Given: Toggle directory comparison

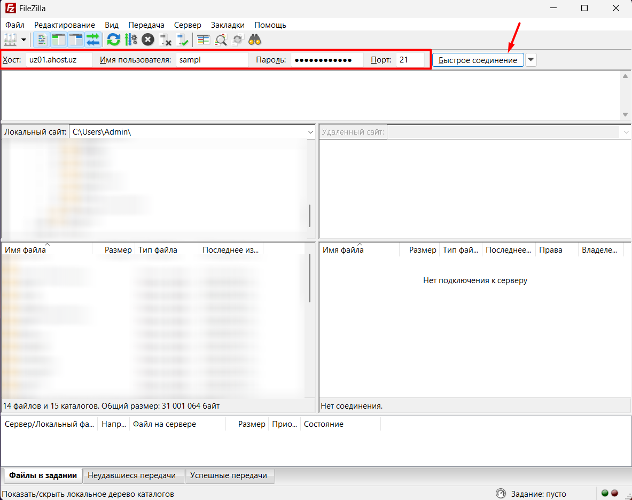Looking at the screenshot, I should coord(221,40).
